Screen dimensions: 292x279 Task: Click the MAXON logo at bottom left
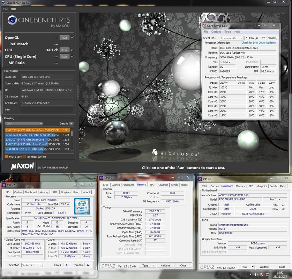[x=22, y=166]
